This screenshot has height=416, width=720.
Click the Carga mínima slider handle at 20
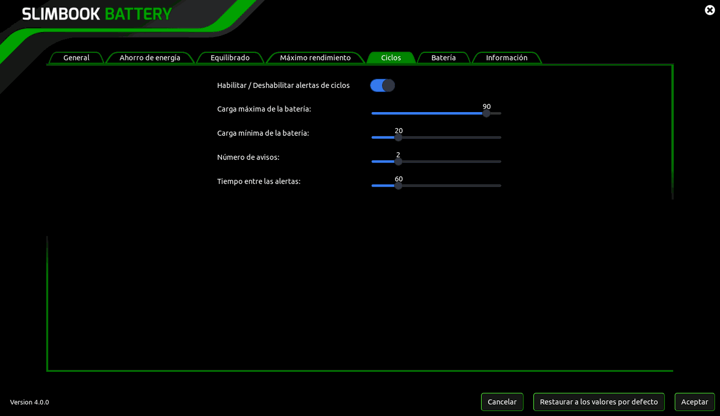click(398, 137)
